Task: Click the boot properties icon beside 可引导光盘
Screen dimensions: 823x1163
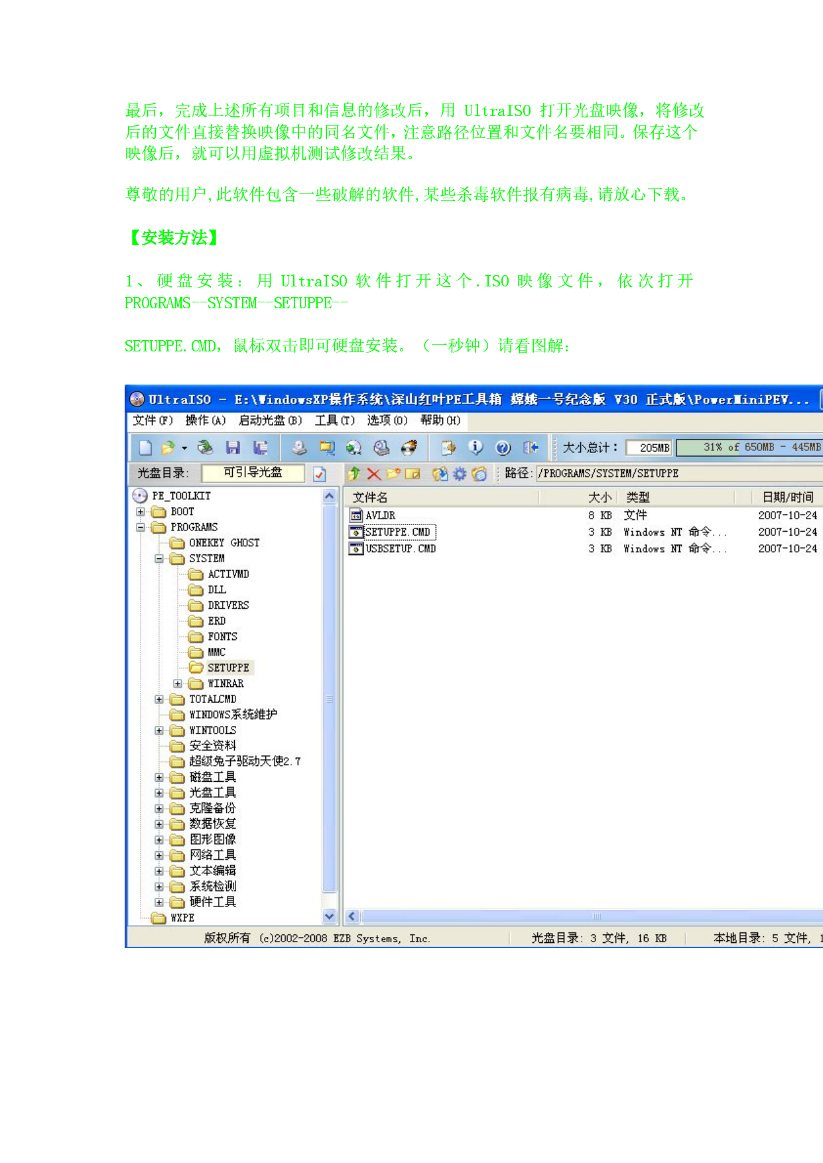Action: pos(320,473)
